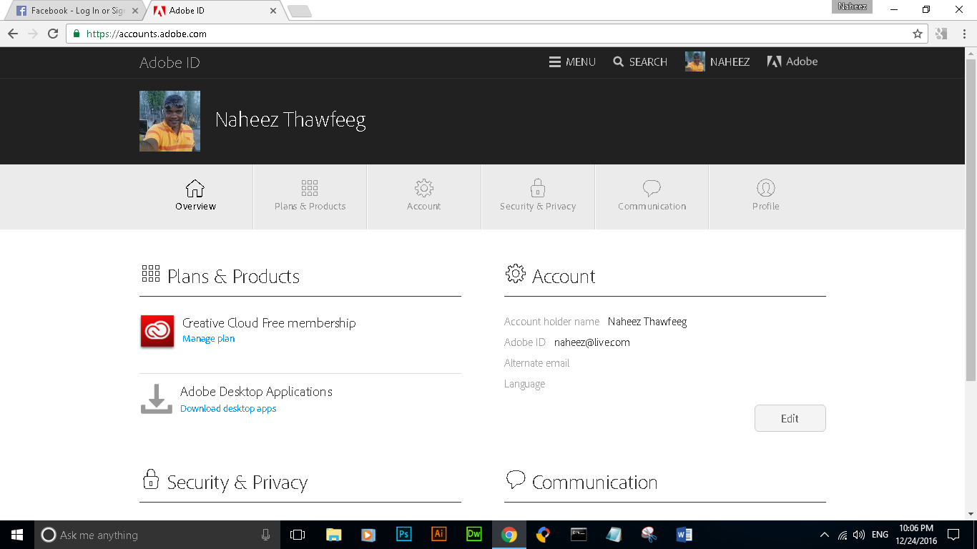Screen dimensions: 977x549
Task: Go to Security & Privacy tab
Action: pos(538,197)
